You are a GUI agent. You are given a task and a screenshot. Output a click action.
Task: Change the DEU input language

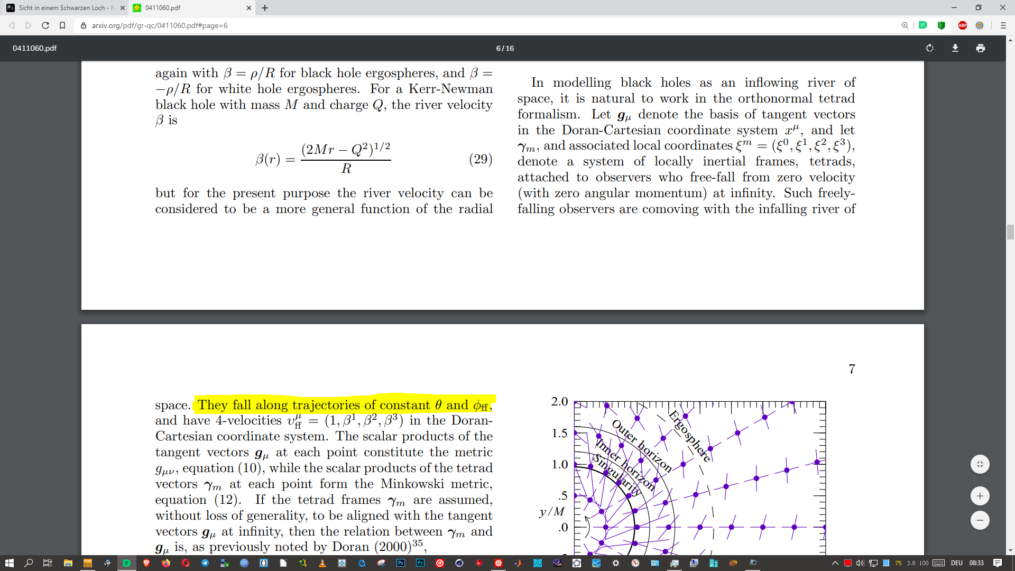click(x=957, y=563)
